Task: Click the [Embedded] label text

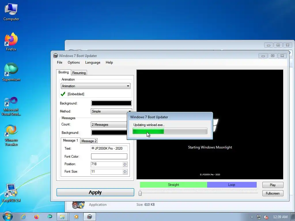Action: click(x=76, y=94)
